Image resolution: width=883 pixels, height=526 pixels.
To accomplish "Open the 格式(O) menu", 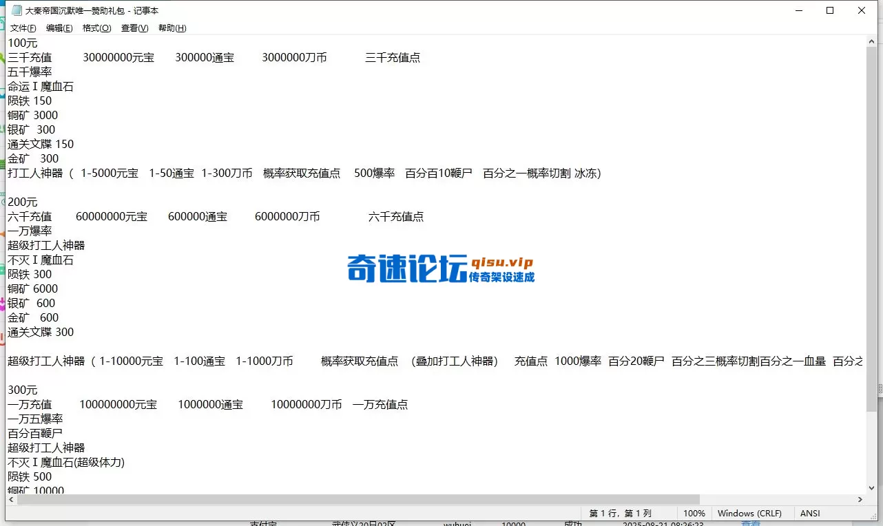I will click(96, 28).
